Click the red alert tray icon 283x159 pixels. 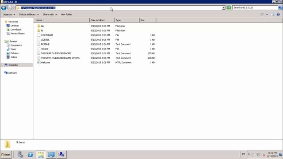point(264,155)
